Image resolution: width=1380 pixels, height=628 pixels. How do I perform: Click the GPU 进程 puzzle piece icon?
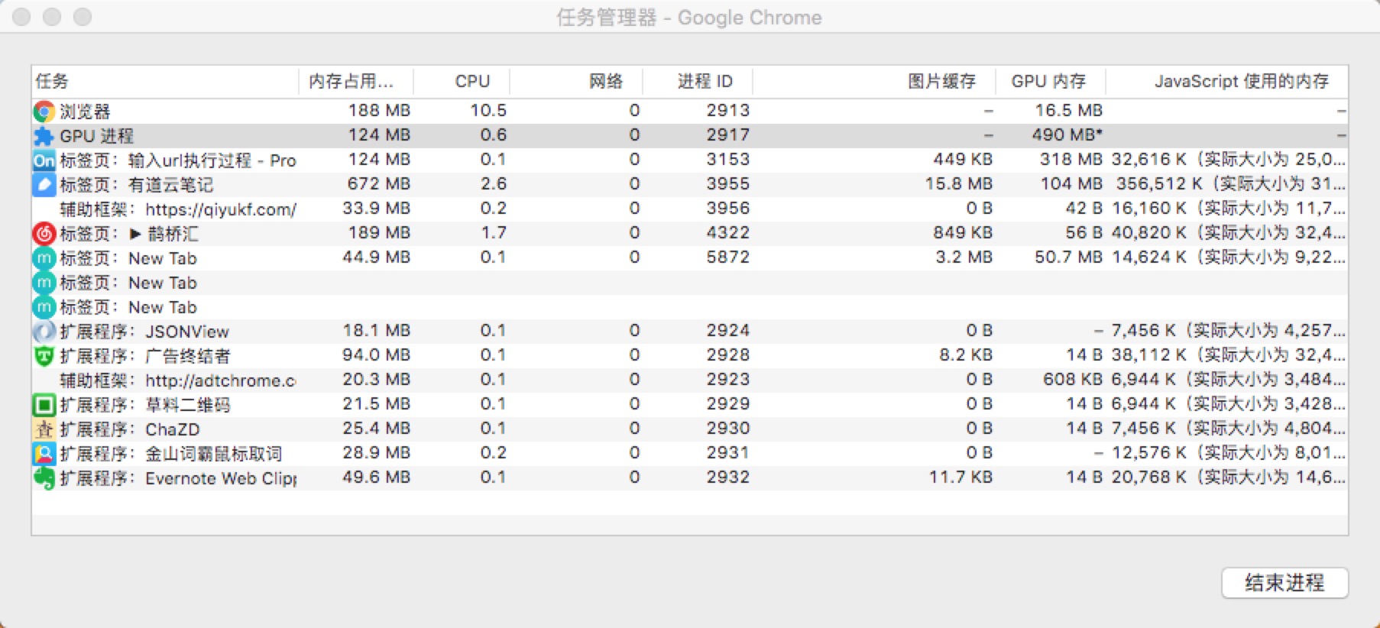point(44,136)
